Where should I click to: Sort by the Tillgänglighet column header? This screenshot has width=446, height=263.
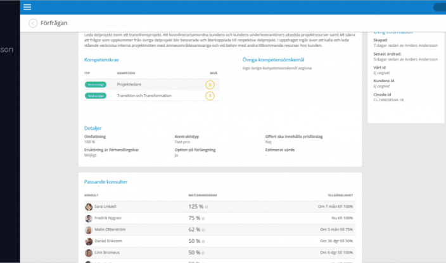click(x=341, y=195)
